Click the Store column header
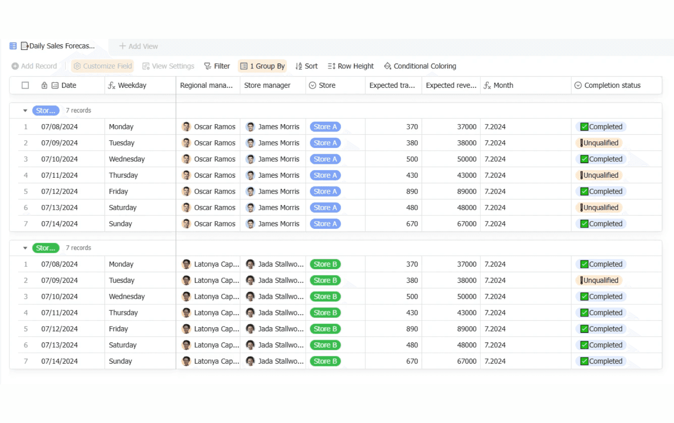 coord(335,86)
